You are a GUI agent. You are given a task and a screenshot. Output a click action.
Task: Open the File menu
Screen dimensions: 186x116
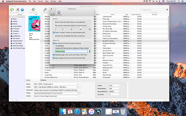click(30, 1)
